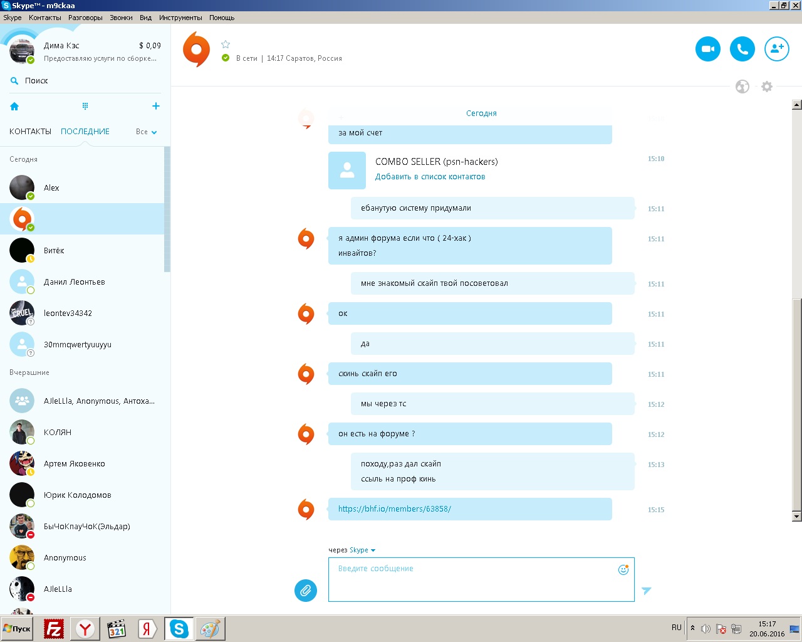Click the contact list scrollbar thumb

(x=167, y=209)
